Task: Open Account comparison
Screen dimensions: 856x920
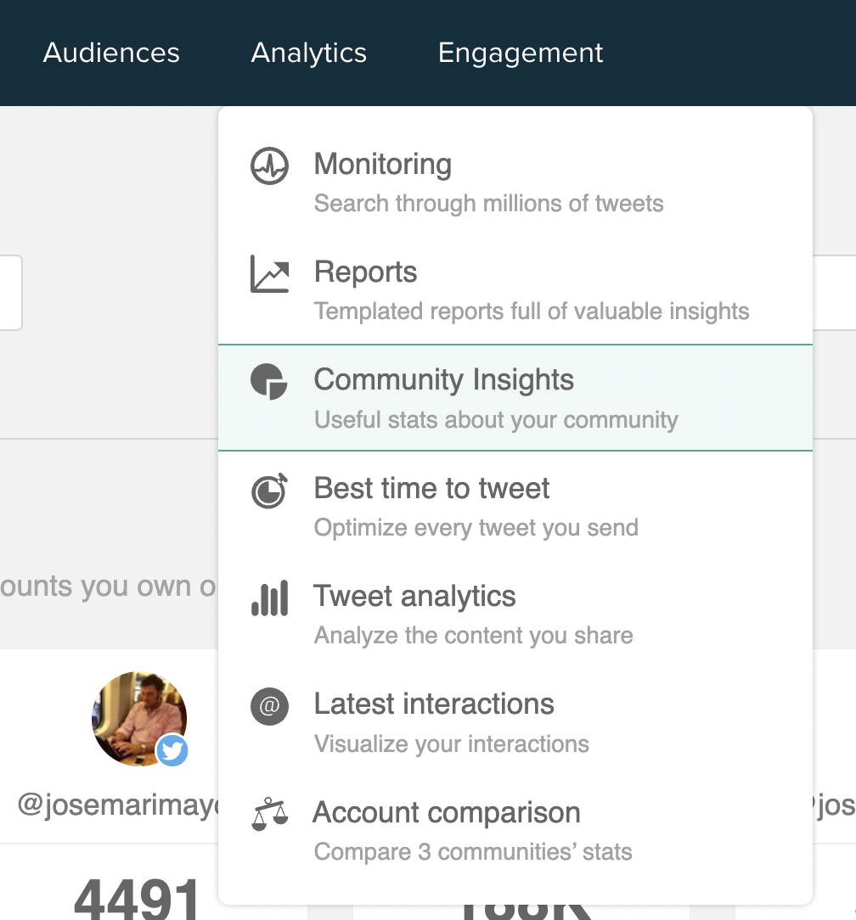Action: 447,812
